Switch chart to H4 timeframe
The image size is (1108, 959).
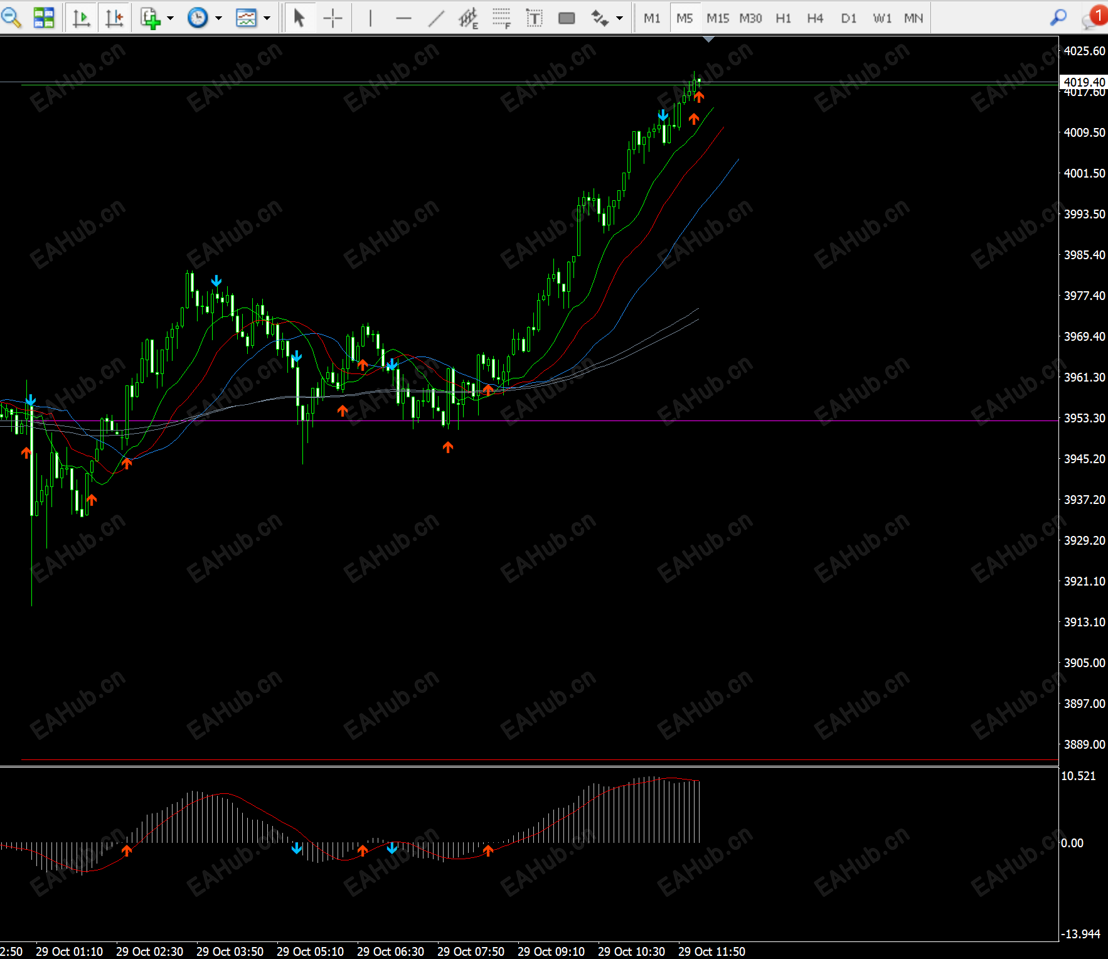815,18
